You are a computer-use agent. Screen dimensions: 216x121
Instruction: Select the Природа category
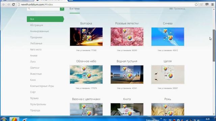point(35,110)
